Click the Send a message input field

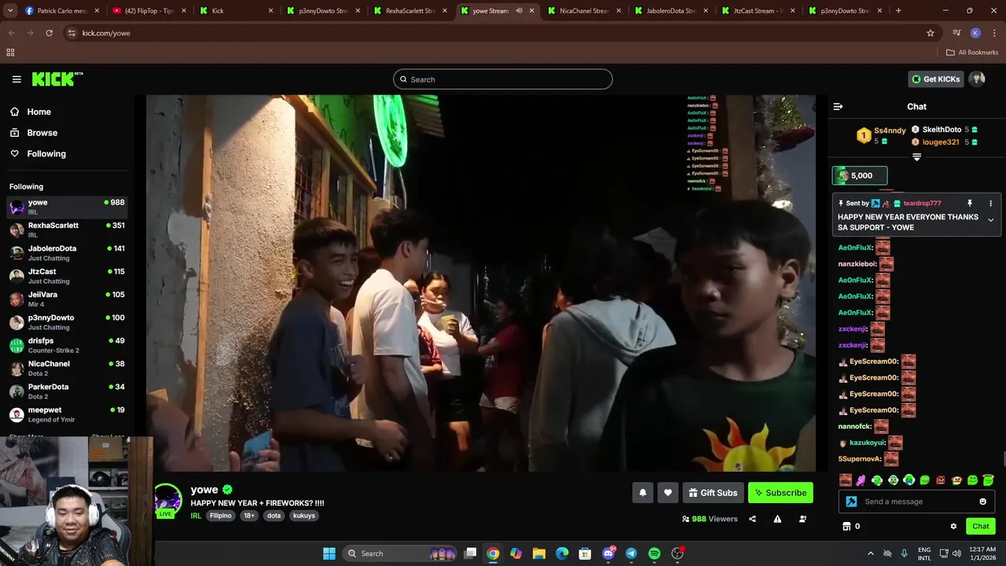pyautogui.click(x=916, y=502)
